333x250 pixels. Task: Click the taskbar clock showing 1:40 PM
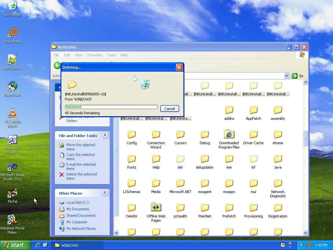point(321,245)
